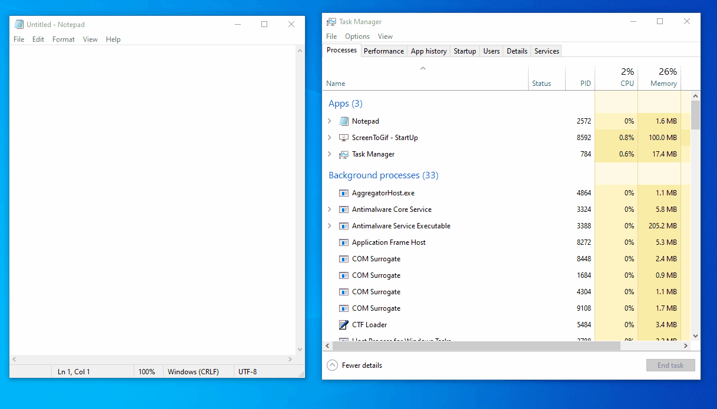Viewport: 717px width, 409px height.
Task: Open Notepad Format menu
Action: pyautogui.click(x=64, y=39)
